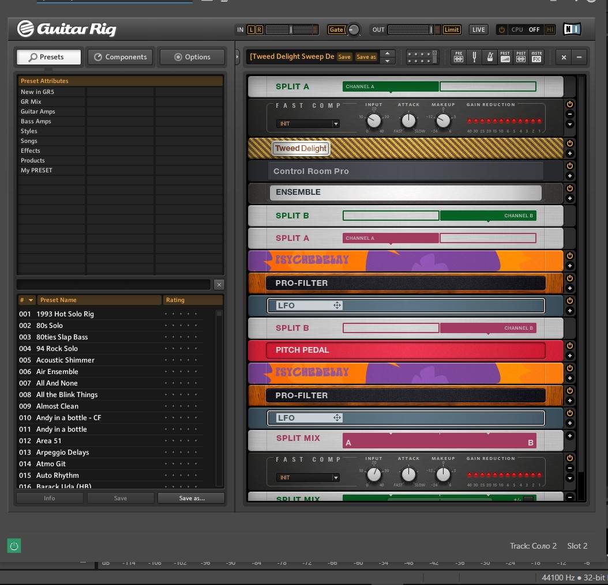Switch to the Components tab
Screen dimensions: 608x585
(x=121, y=57)
